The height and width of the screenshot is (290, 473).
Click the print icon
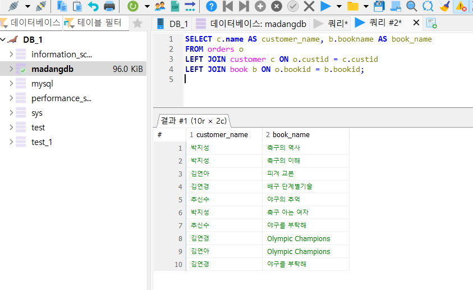109,6
